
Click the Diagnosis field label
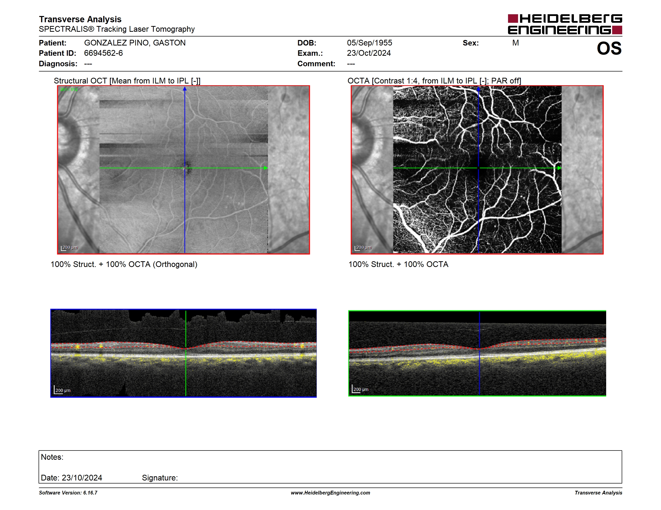(x=58, y=64)
